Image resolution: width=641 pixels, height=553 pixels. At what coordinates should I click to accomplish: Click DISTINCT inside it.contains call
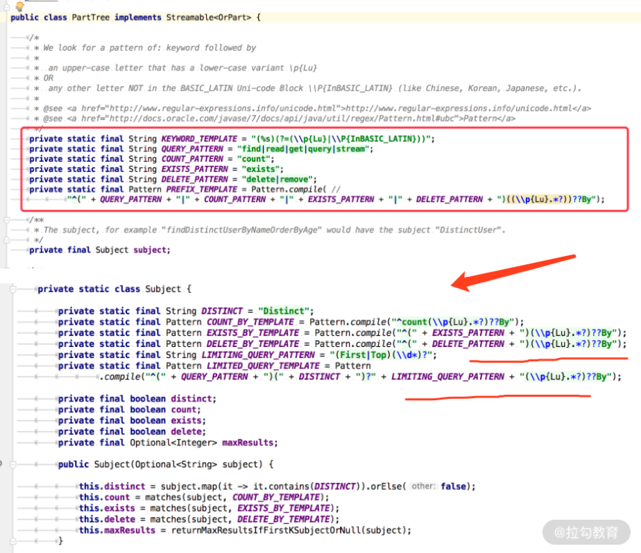[335, 487]
